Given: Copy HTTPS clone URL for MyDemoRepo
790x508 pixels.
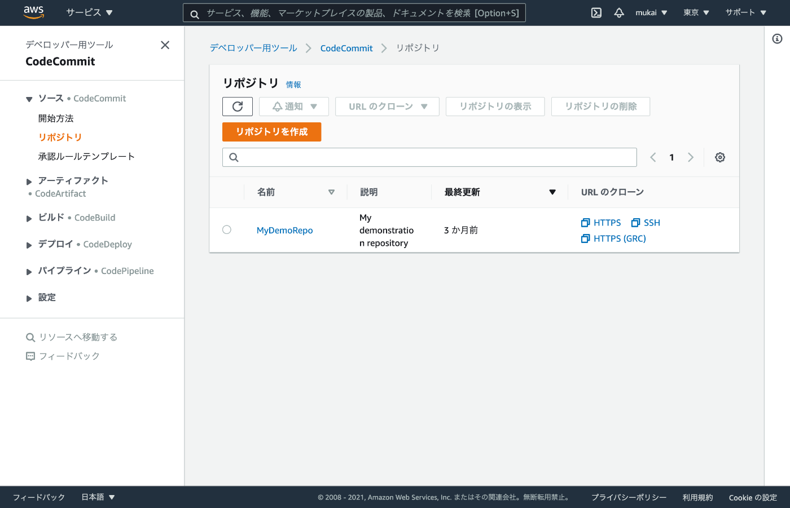Looking at the screenshot, I should coord(601,223).
